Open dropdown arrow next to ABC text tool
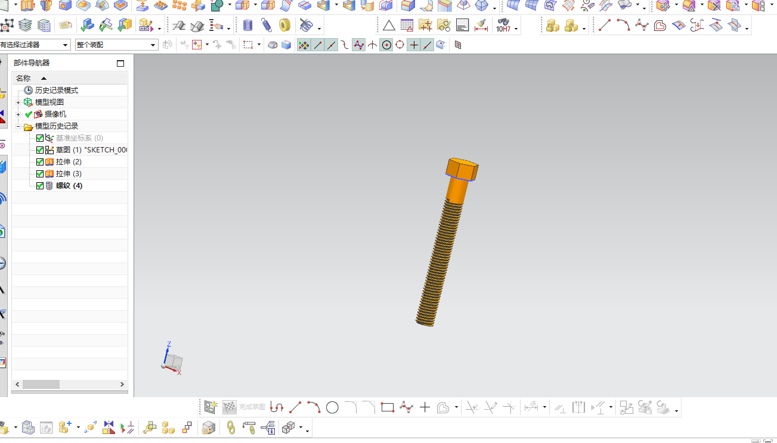This screenshot has height=443, width=777. [159, 28]
